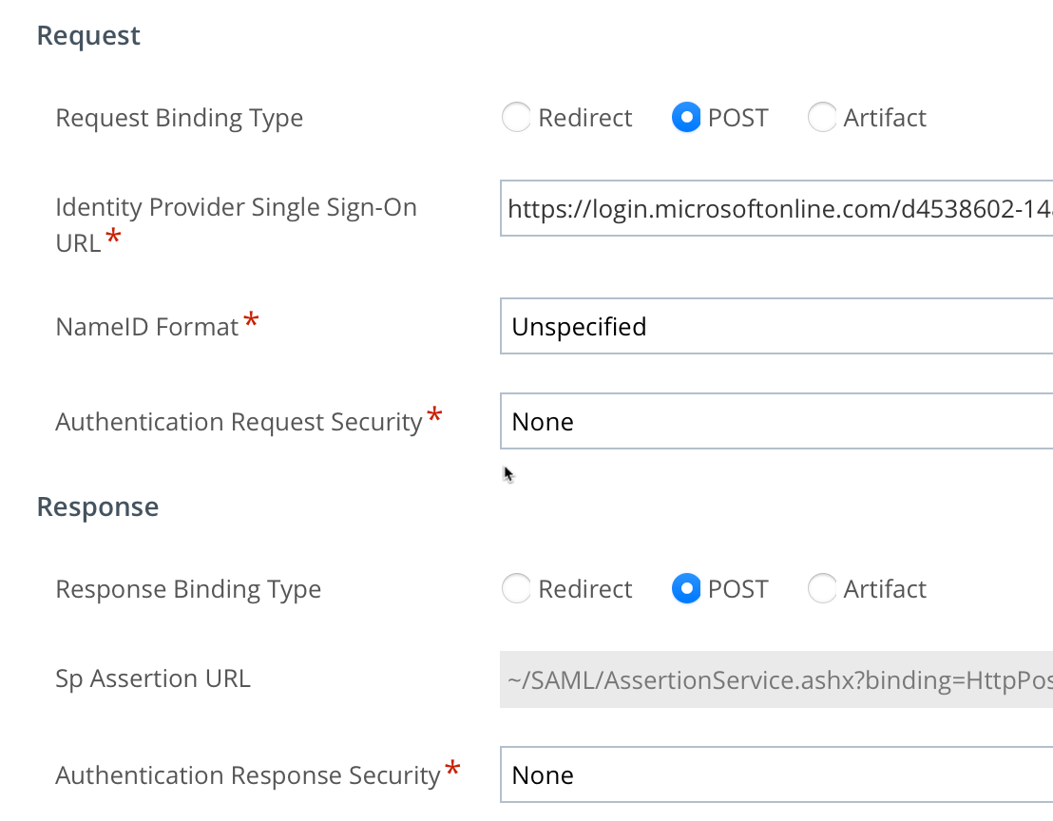This screenshot has height=821, width=1053.
Task: Open the NameID Format dropdown showing Unspecified
Action: click(775, 327)
